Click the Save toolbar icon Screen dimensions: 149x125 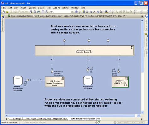(11, 12)
